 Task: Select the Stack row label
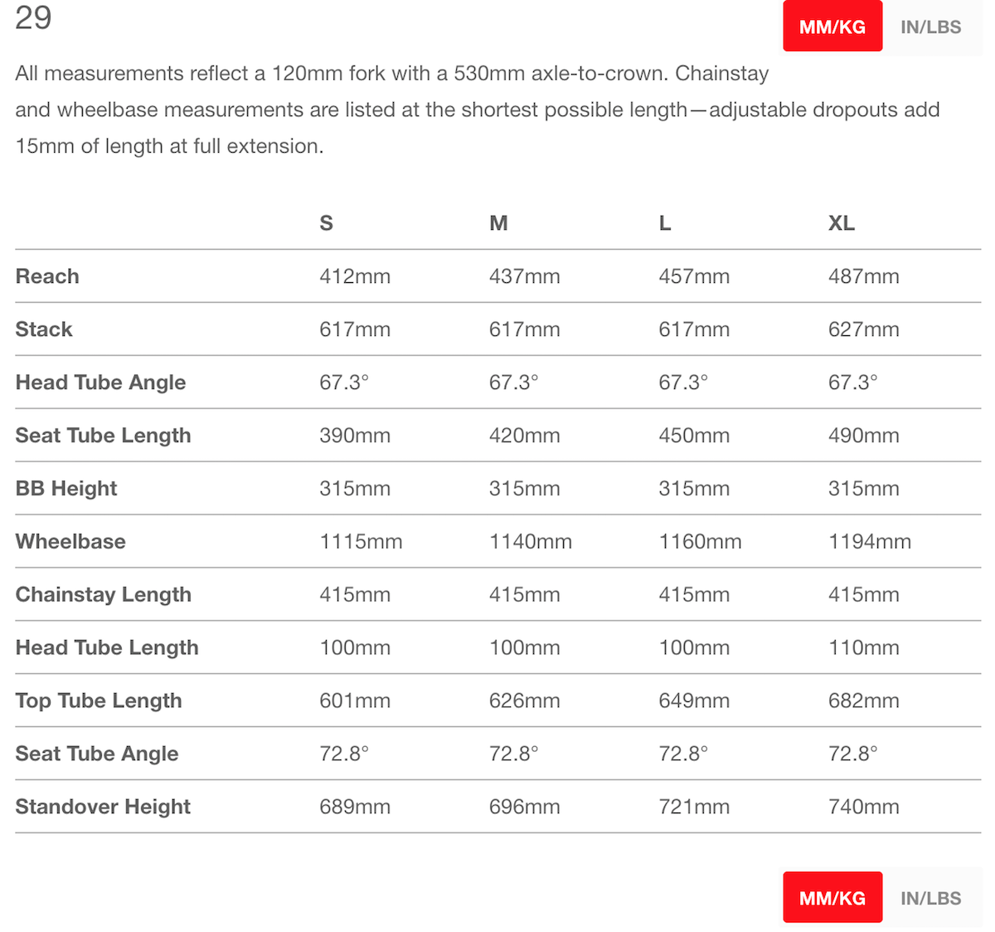[44, 329]
